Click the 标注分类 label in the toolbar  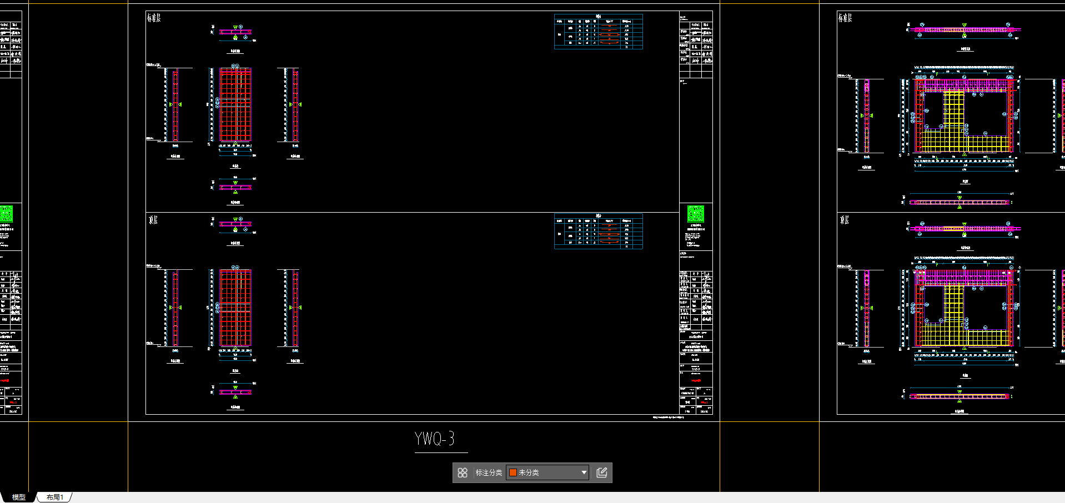point(489,472)
